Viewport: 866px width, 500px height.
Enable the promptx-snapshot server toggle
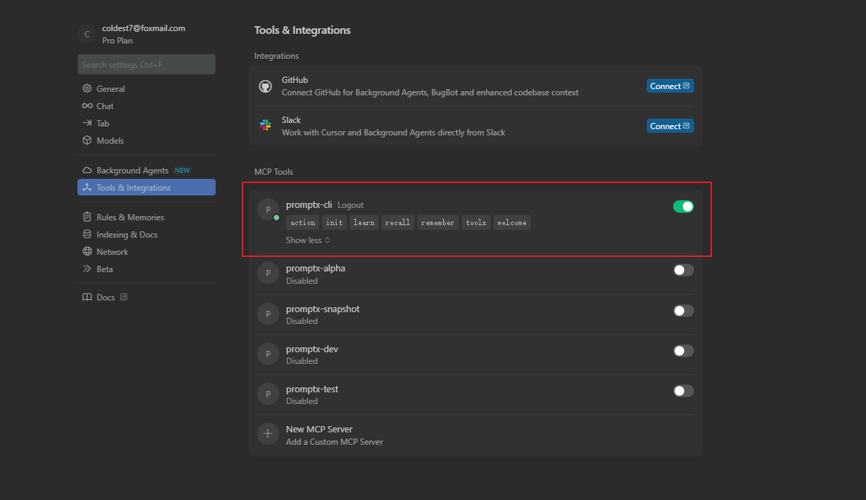pyautogui.click(x=684, y=311)
